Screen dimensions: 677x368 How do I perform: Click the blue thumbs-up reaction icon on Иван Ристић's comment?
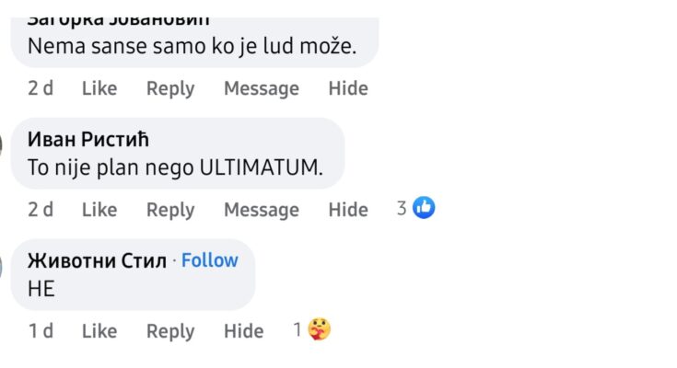tap(424, 209)
